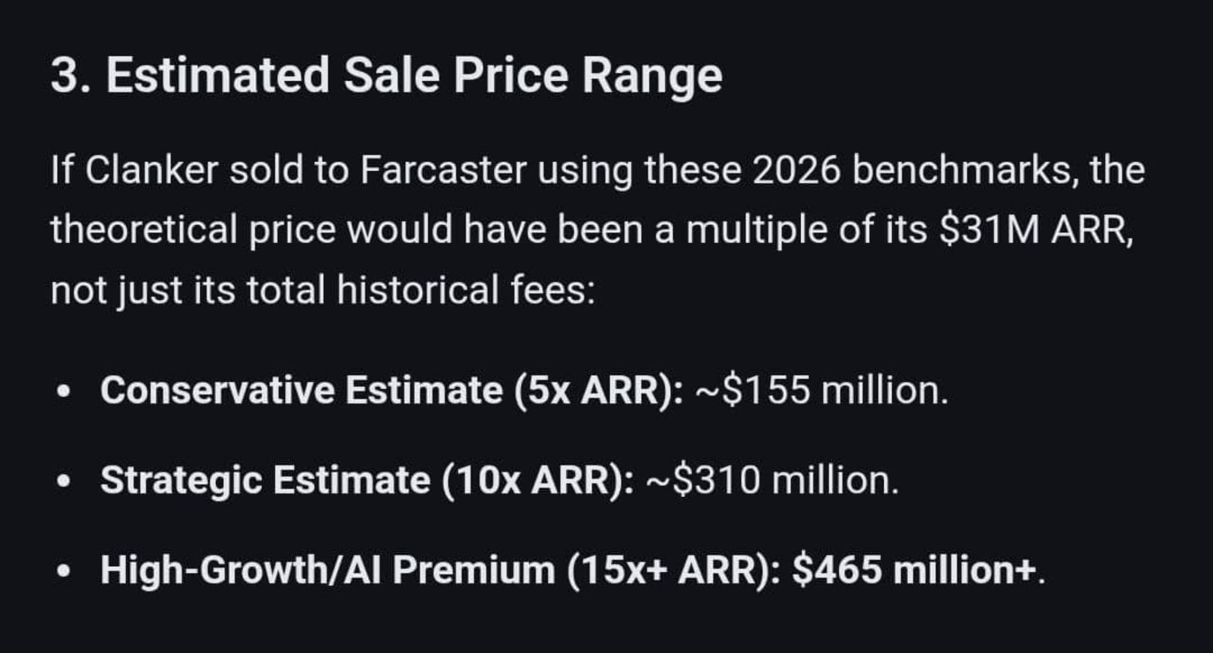Click the bold "Strategic Estimate" label
1213x653 pixels.
coord(265,480)
